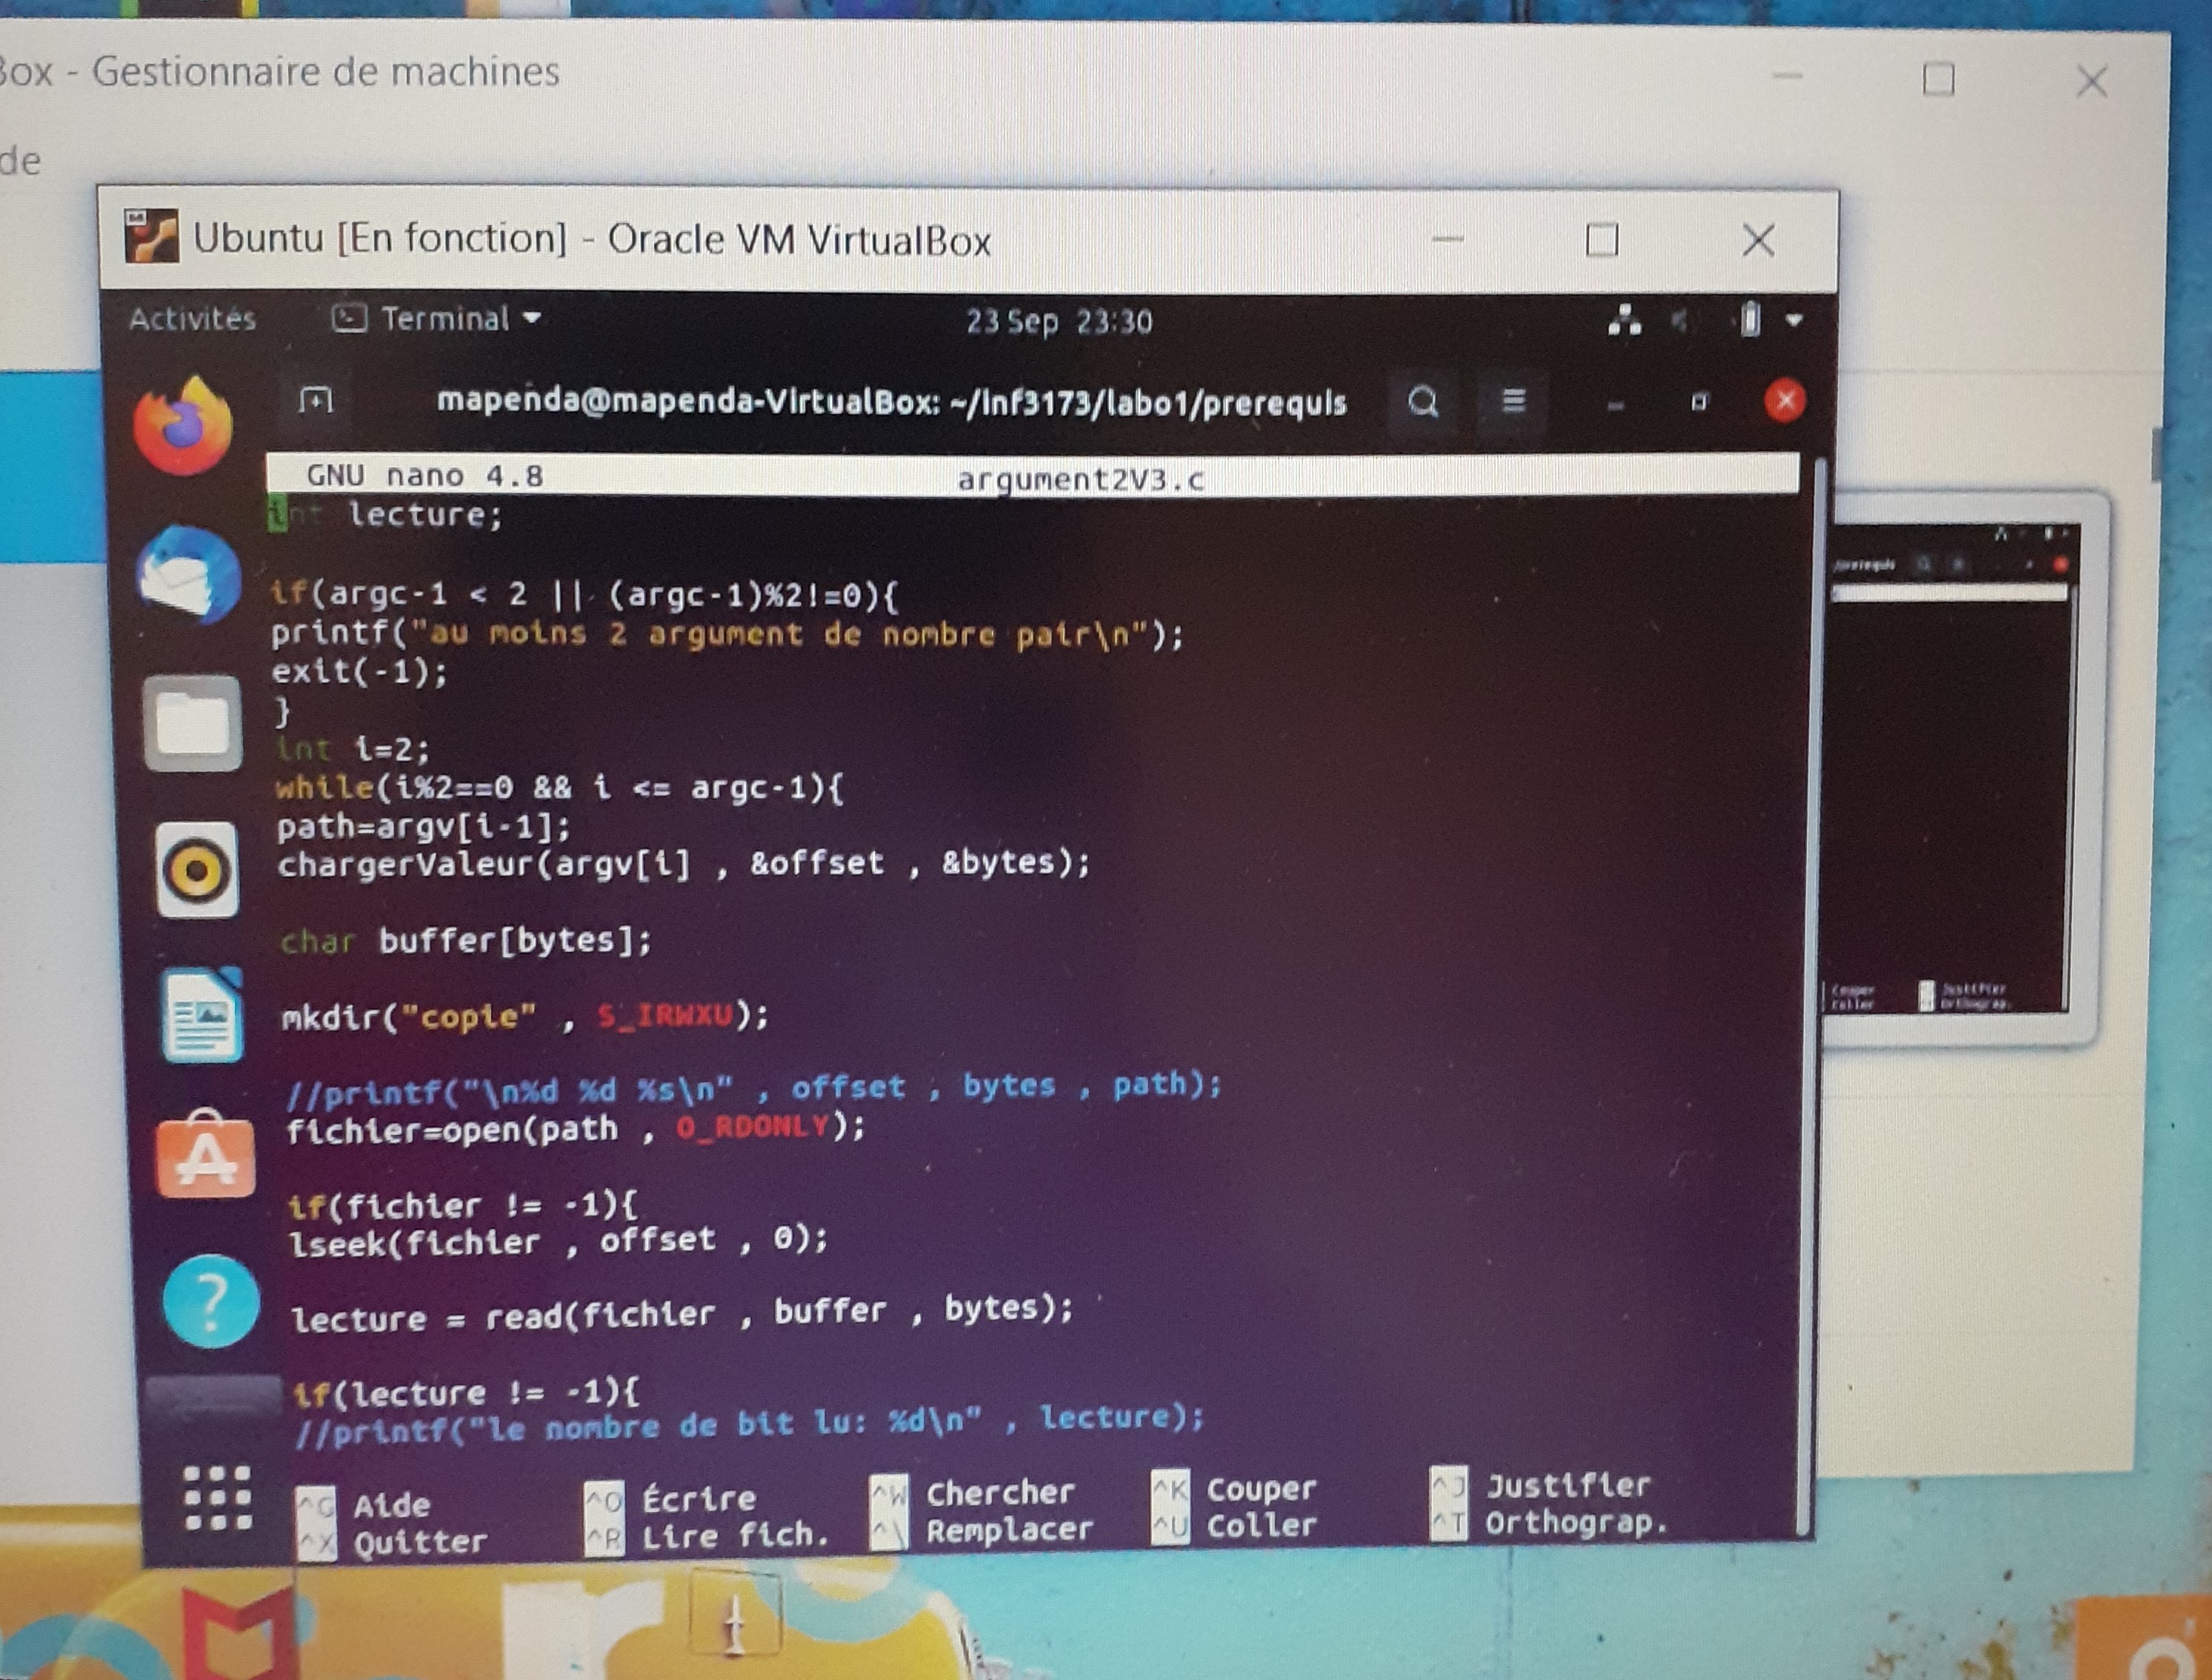Click the battery icon in top bar

1749,320
